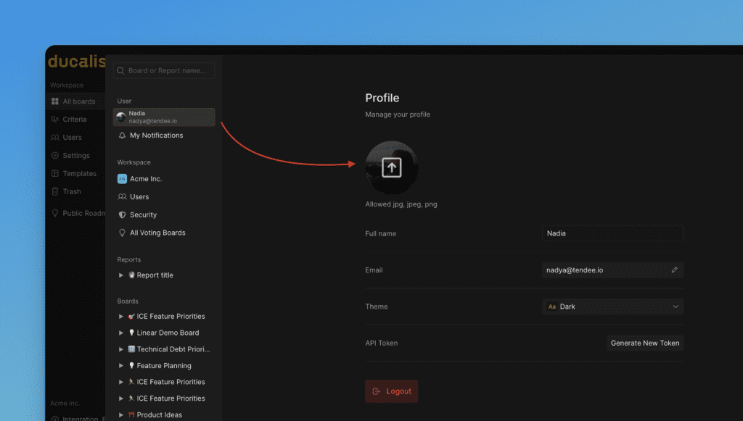
Task: Select the Nadia user profile entry
Action: pyautogui.click(x=164, y=117)
